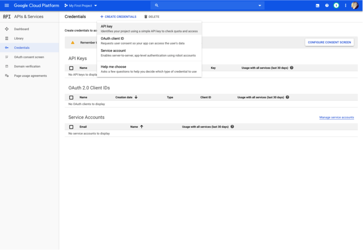
Task: Click the Domain verification icon
Action: [7, 66]
